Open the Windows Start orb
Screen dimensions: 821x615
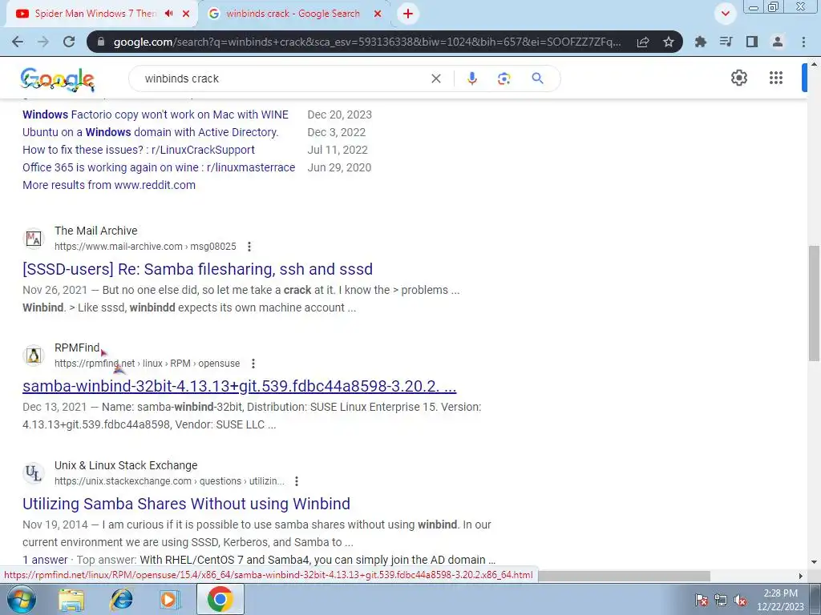tap(22, 599)
